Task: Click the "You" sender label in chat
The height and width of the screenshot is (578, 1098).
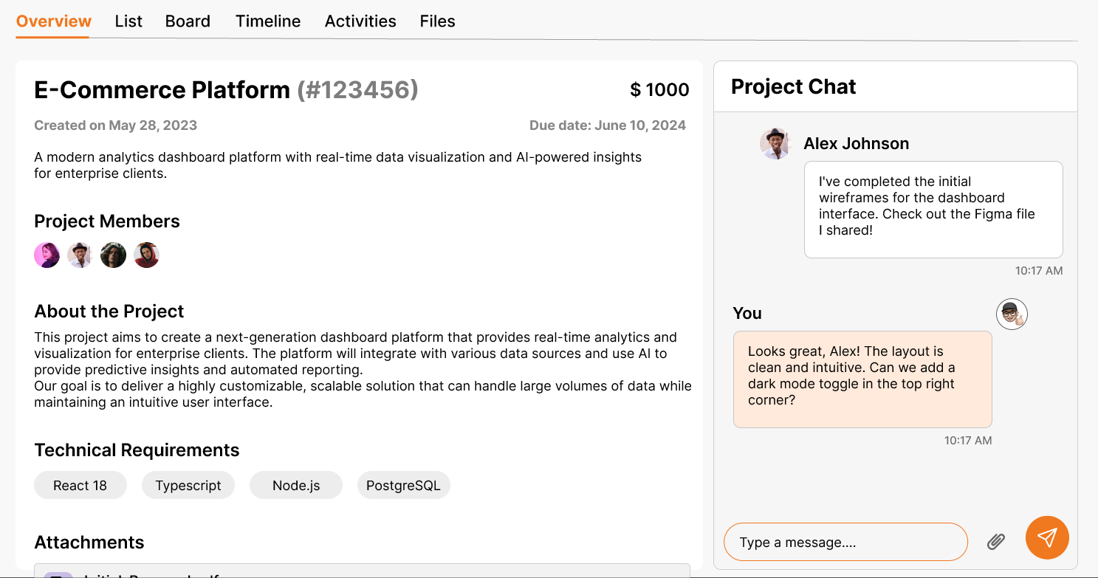Action: pyautogui.click(x=747, y=313)
